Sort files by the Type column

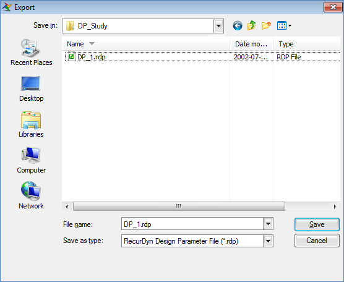(x=307, y=44)
